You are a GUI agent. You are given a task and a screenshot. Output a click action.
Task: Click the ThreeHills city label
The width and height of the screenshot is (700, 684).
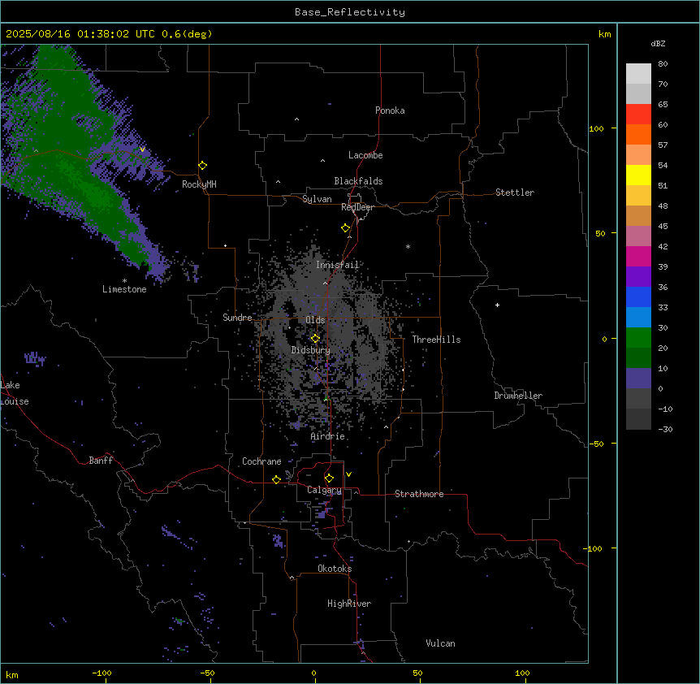[x=436, y=340]
